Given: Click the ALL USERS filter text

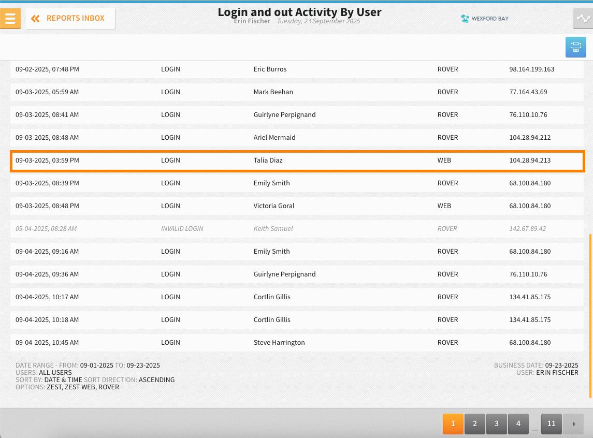Looking at the screenshot, I should [55, 373].
